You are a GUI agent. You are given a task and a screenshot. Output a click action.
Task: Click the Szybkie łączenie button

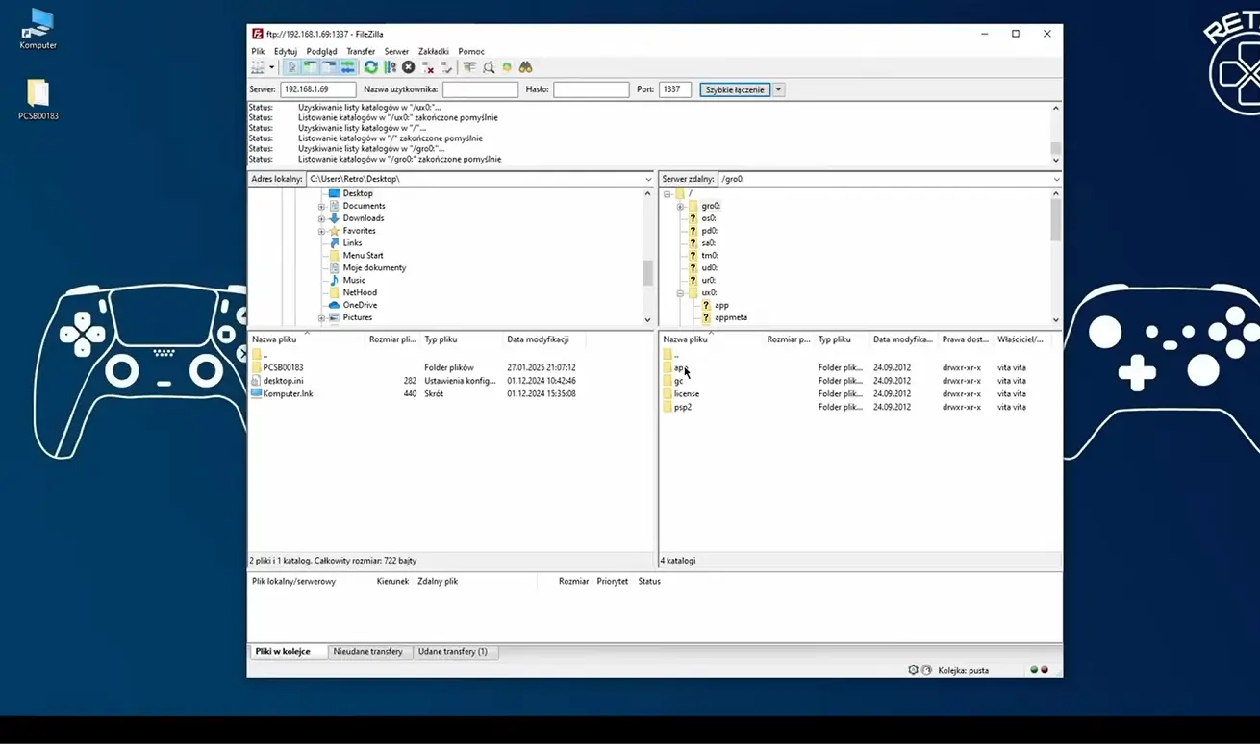(735, 89)
